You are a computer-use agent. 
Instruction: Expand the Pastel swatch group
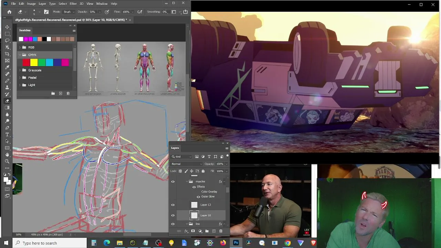tap(20, 77)
